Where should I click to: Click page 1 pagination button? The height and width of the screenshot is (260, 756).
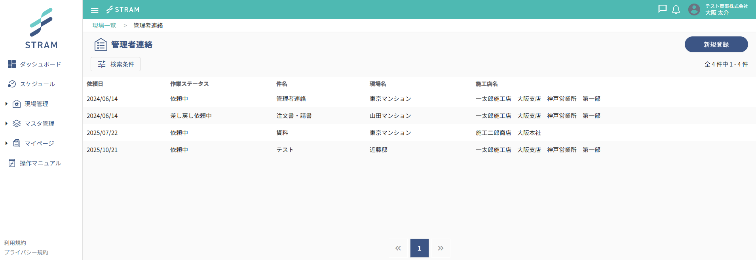(420, 248)
